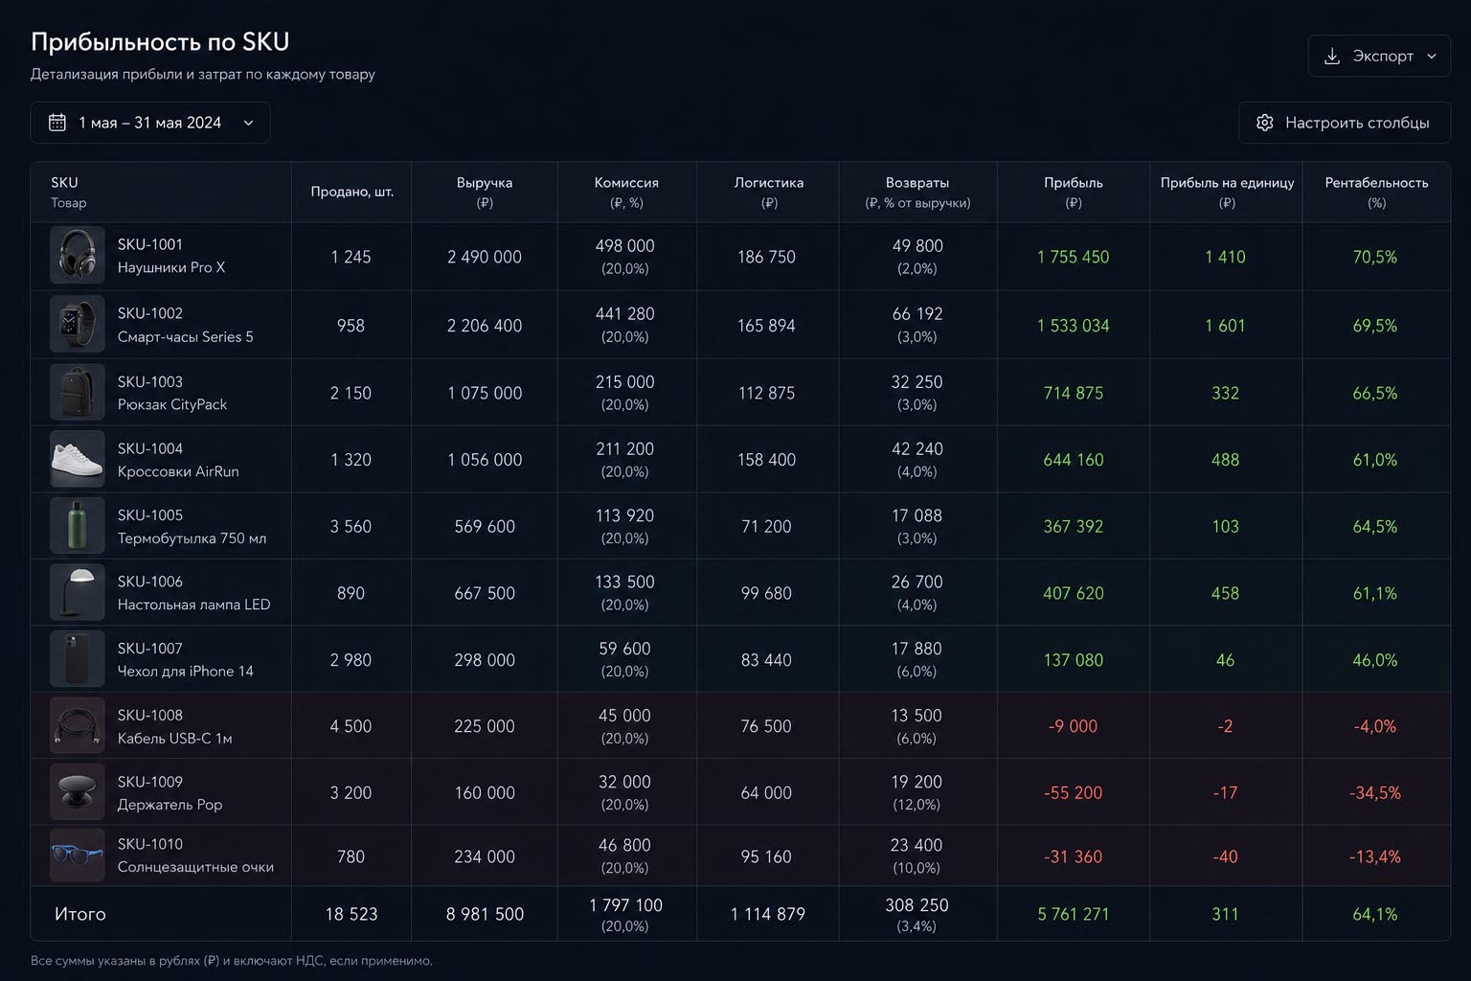Click the download icon in Экспорт button
1471x981 pixels.
coord(1331,57)
